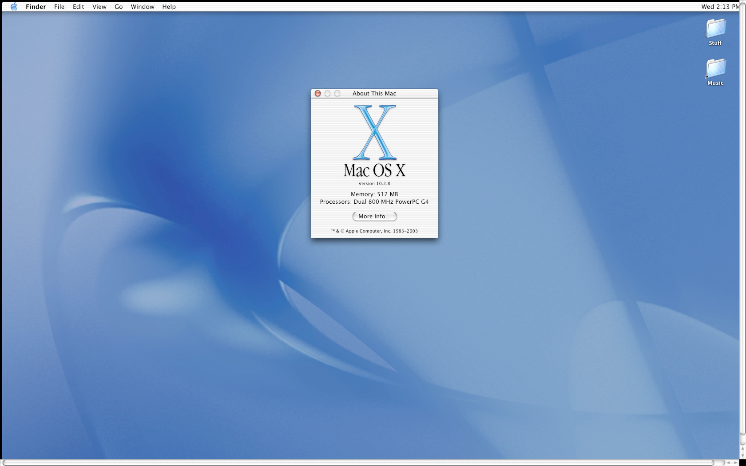Click the large blue X logo
This screenshot has width=746, height=466.
pos(374,132)
